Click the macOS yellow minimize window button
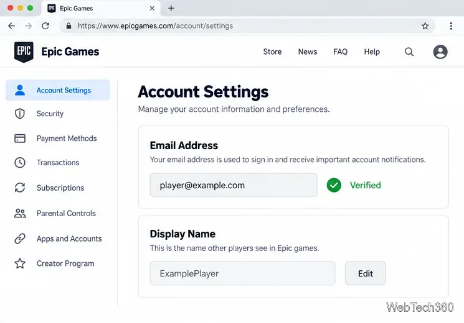The image size is (464, 323). pos(20,8)
